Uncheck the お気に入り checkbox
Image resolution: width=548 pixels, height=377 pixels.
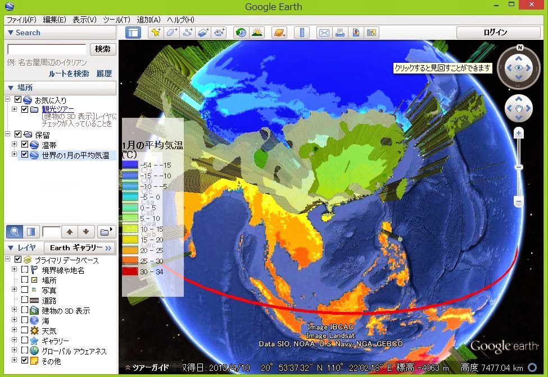coord(18,99)
